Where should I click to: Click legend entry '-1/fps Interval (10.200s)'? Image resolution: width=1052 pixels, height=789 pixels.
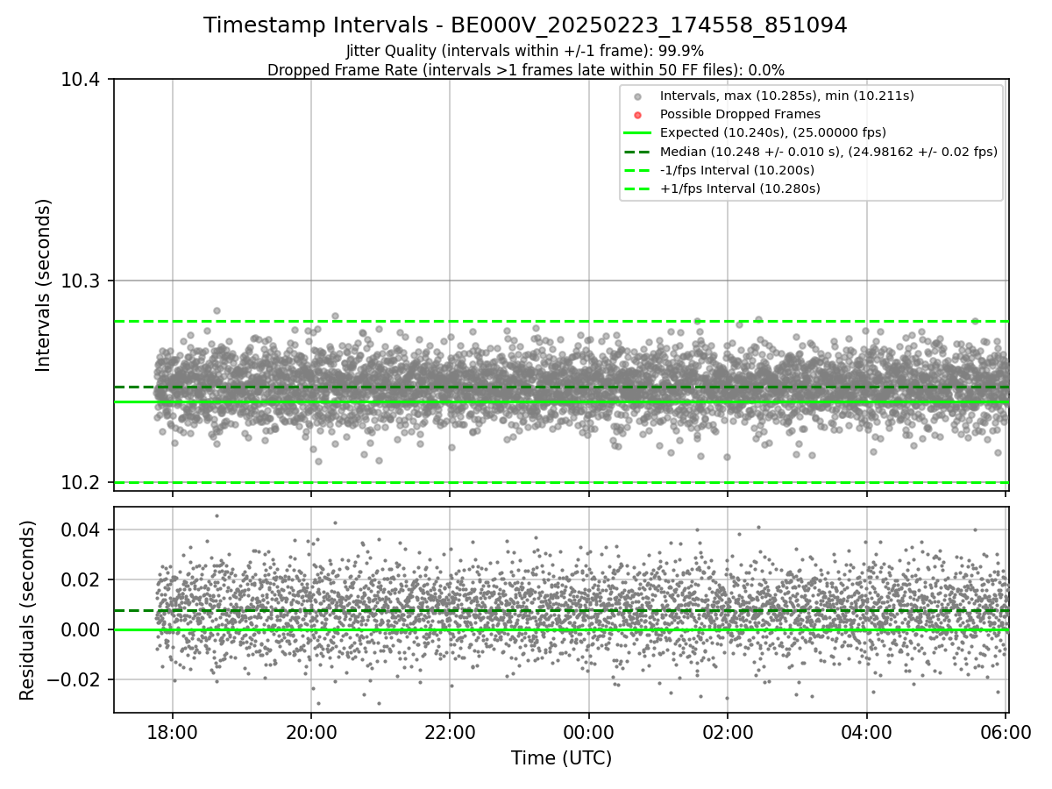coord(737,170)
